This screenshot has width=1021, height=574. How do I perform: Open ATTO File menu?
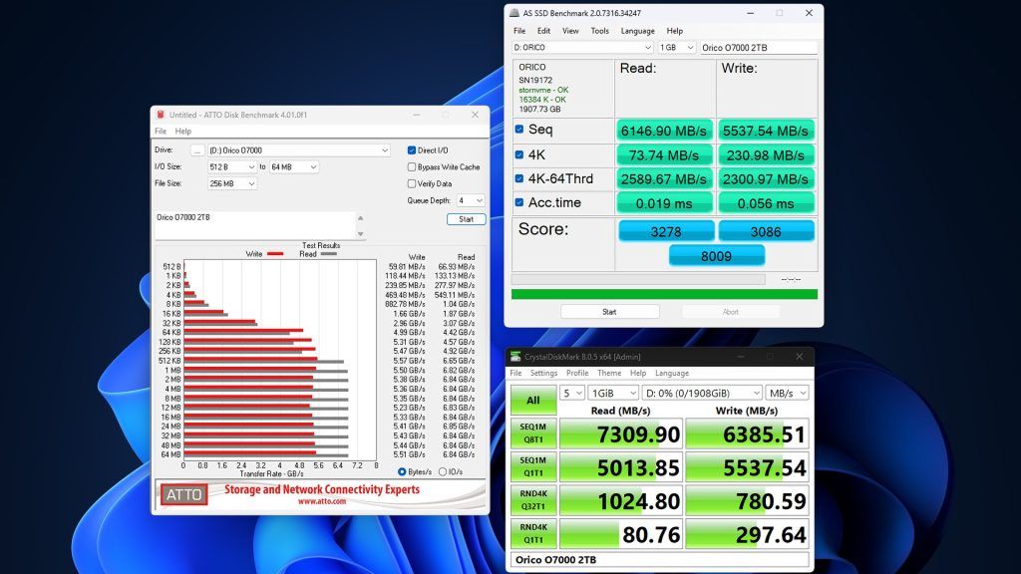[x=161, y=131]
